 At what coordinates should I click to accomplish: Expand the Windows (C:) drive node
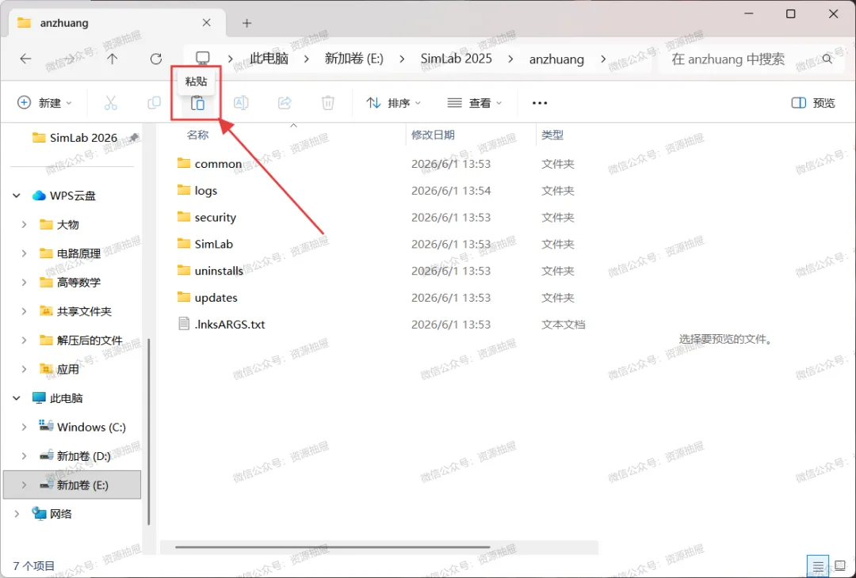click(24, 427)
